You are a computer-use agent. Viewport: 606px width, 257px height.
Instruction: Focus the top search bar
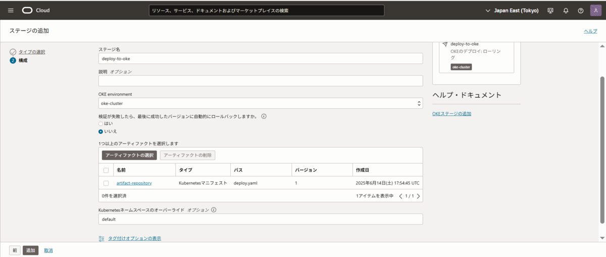tap(267, 11)
